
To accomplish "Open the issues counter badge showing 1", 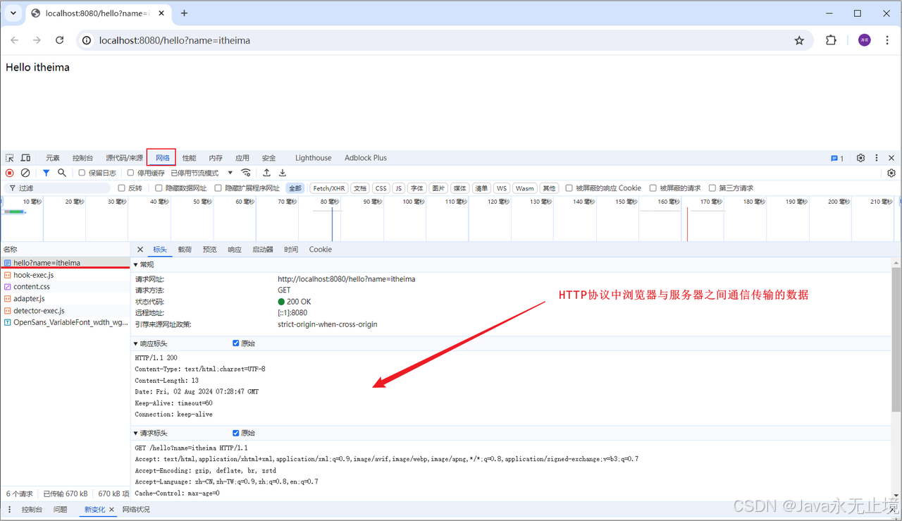I will tap(837, 159).
